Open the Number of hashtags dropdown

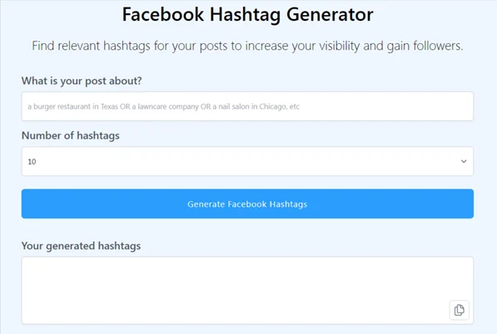tap(247, 161)
